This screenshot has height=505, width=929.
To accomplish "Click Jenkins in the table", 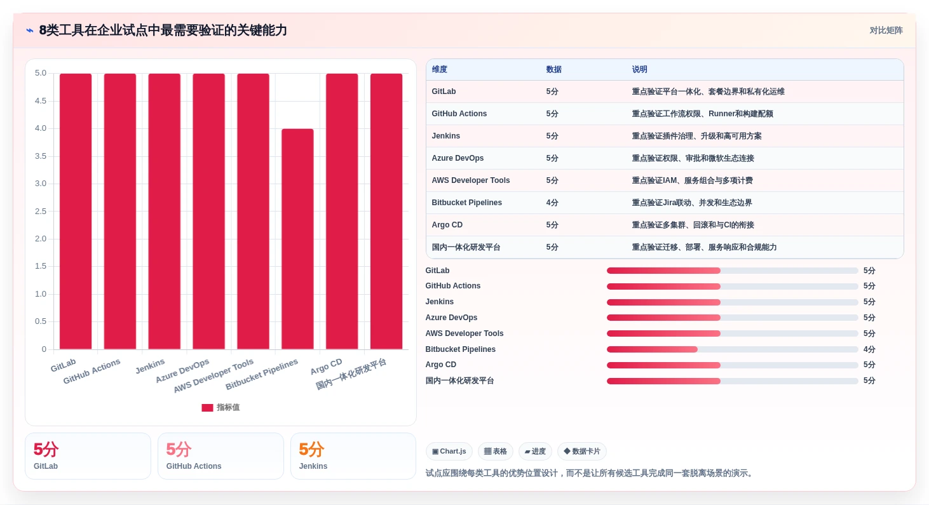I will (x=445, y=136).
